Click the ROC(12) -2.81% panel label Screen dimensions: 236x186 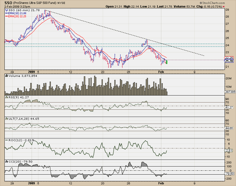point(22,140)
